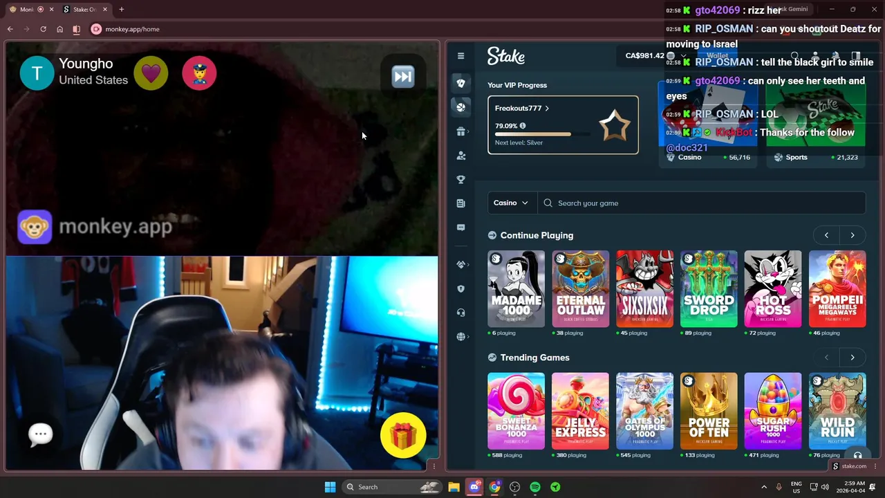Open Eternal Outlaw game
The width and height of the screenshot is (885, 498).
click(x=580, y=289)
